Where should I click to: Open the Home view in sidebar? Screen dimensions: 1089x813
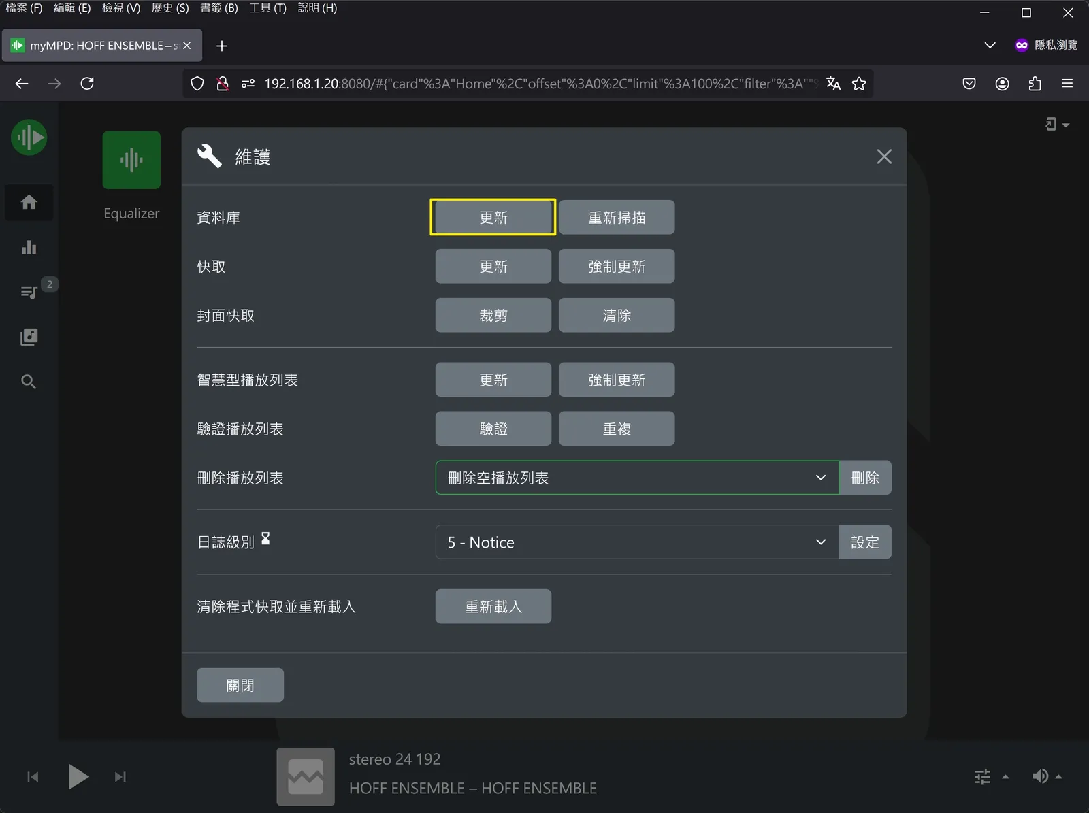pyautogui.click(x=29, y=202)
